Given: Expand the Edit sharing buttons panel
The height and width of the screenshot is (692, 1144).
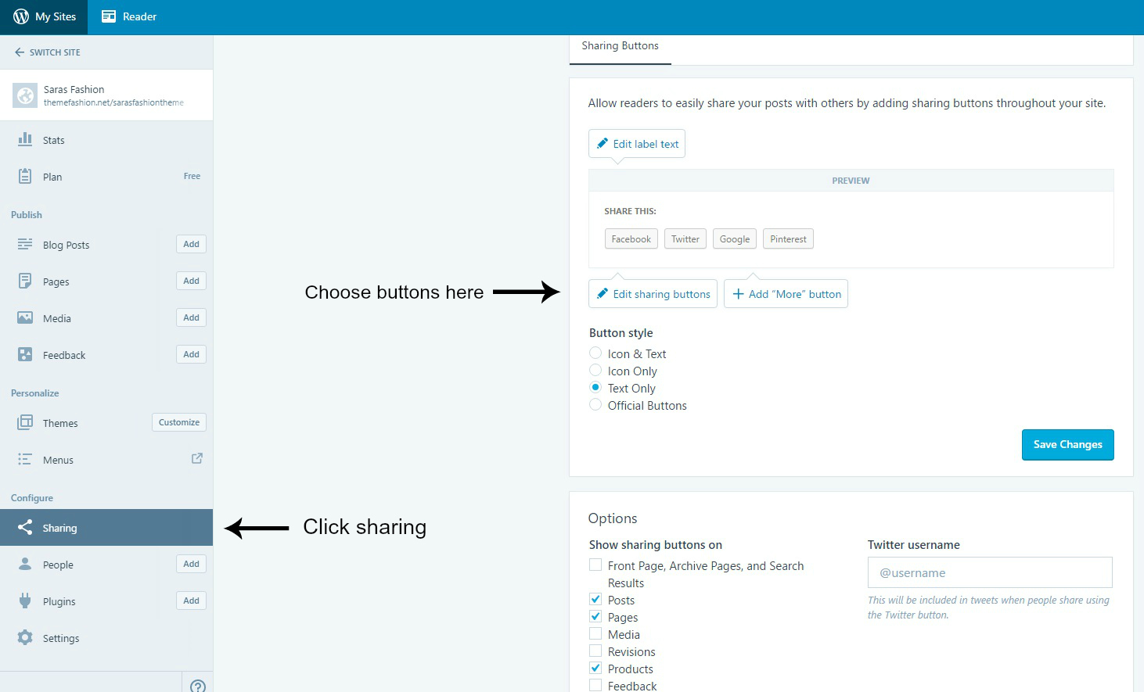Looking at the screenshot, I should (653, 294).
